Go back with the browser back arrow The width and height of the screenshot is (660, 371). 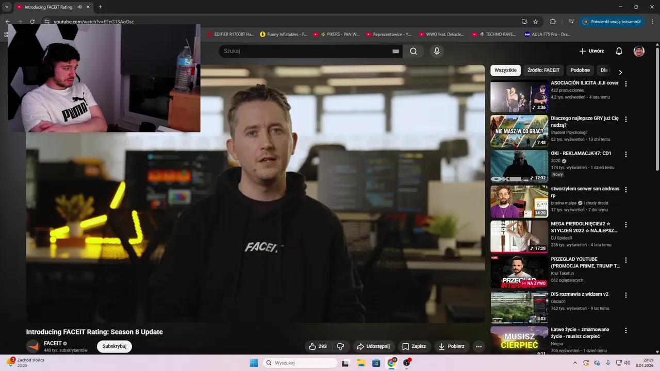click(7, 22)
